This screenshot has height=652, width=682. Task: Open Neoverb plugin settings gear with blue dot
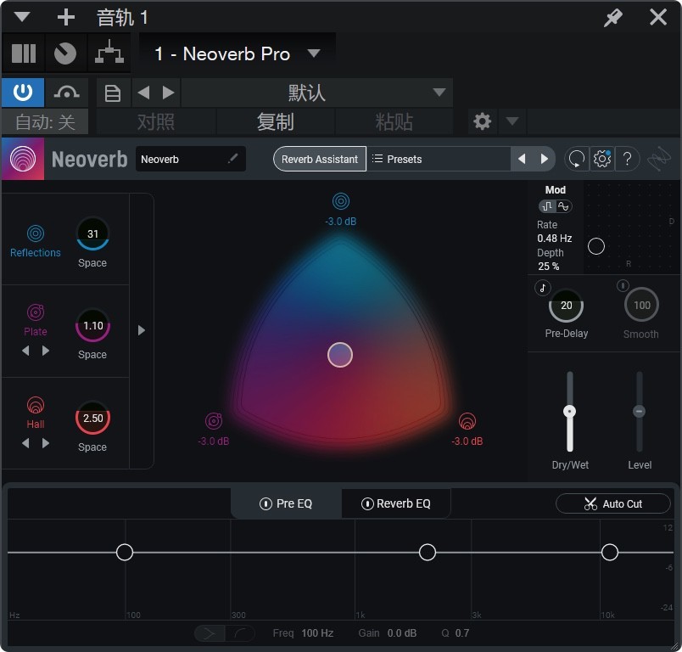pos(602,159)
